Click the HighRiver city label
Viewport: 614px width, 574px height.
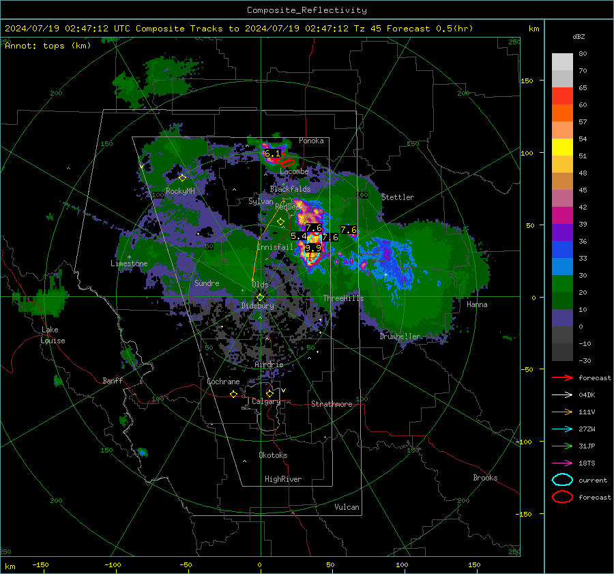pos(283,479)
